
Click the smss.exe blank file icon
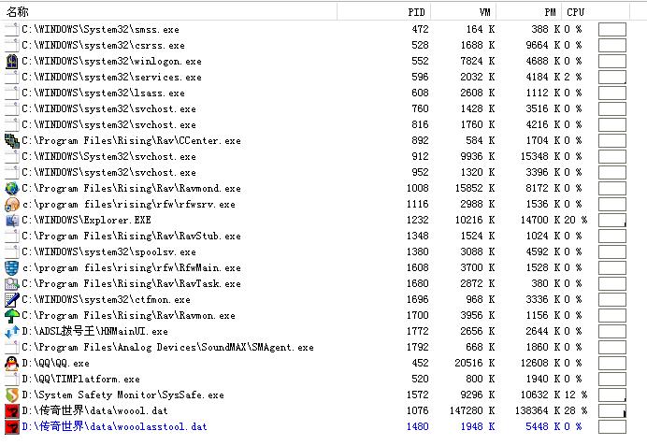coord(12,30)
